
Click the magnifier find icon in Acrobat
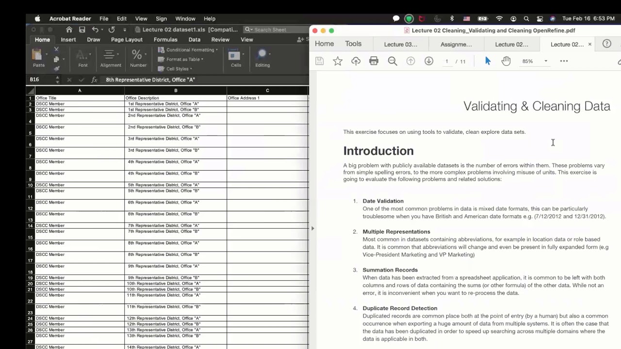392,61
